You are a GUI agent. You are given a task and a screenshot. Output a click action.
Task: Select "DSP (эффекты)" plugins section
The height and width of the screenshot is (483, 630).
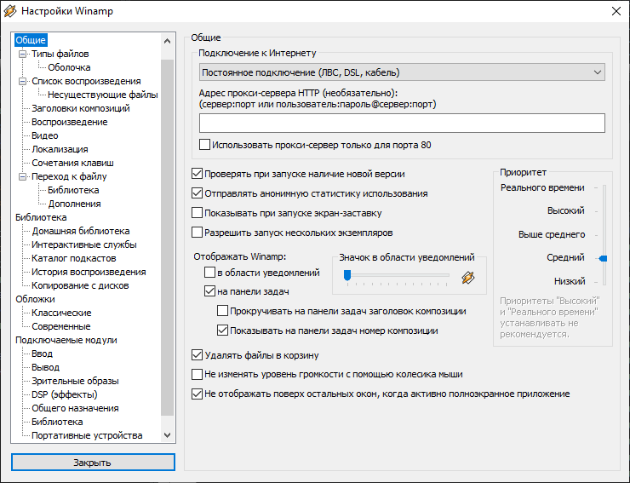(x=65, y=394)
